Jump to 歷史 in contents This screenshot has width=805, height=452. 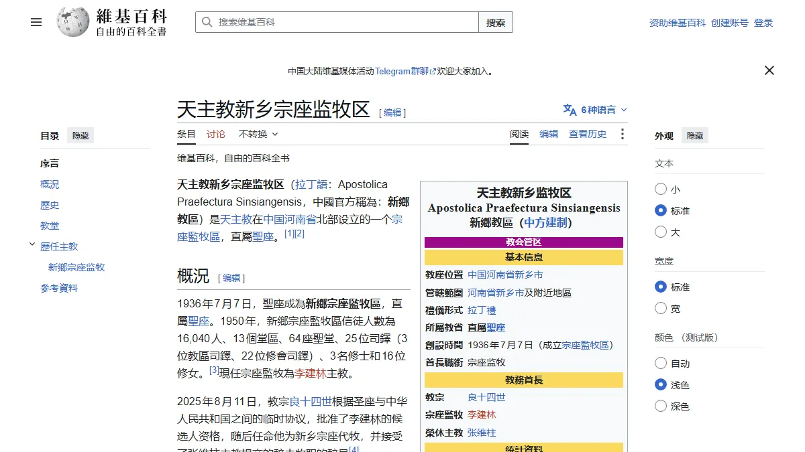coord(50,205)
